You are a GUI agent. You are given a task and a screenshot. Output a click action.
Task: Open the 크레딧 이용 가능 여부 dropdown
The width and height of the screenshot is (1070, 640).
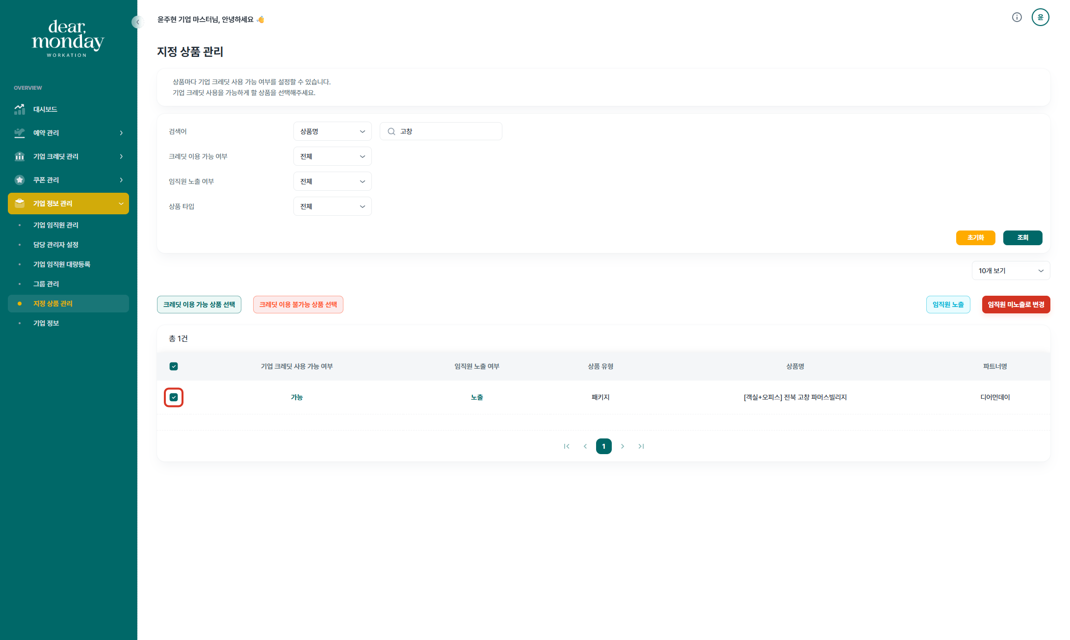pyautogui.click(x=332, y=156)
